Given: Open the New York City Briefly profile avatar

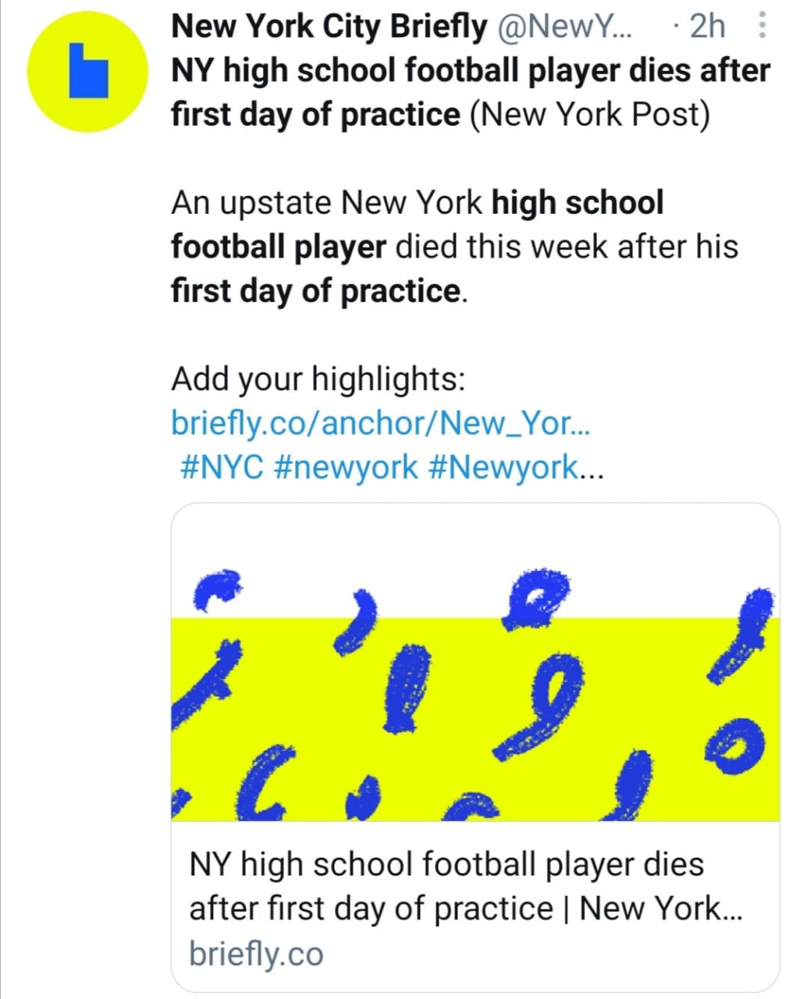Looking at the screenshot, I should (x=87, y=71).
